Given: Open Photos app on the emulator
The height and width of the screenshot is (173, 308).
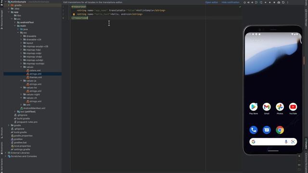Looking at the screenshot, I should (280, 107).
